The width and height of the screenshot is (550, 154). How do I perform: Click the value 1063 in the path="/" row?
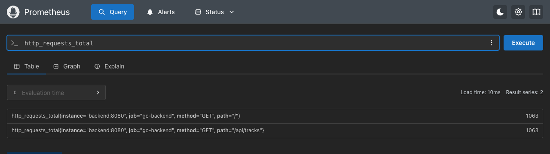[532, 116]
